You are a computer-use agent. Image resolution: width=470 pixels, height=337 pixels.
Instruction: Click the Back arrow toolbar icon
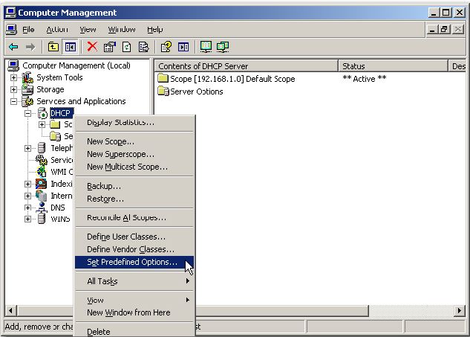pos(13,47)
